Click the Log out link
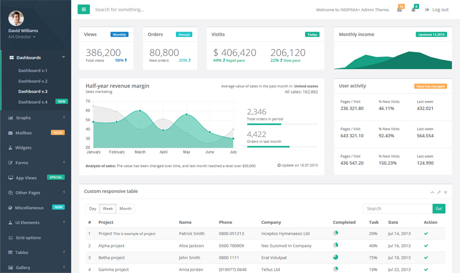 coord(437,10)
